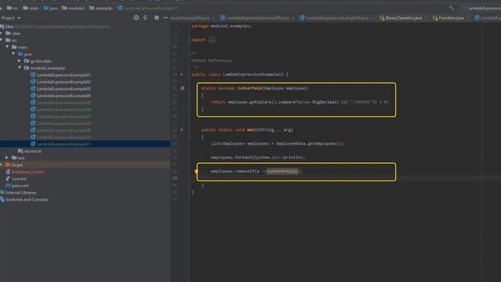
Task: Collapse the java source folder arrow
Action: click(13, 54)
